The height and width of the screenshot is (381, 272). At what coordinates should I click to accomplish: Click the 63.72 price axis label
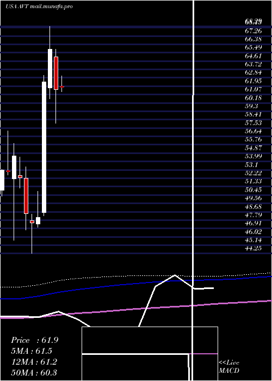pos(254,64)
